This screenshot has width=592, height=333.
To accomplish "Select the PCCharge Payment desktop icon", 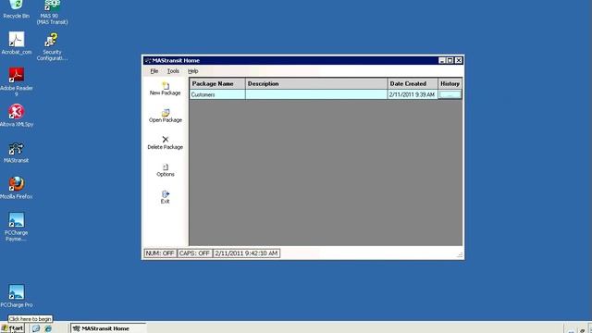I will 17,227.
